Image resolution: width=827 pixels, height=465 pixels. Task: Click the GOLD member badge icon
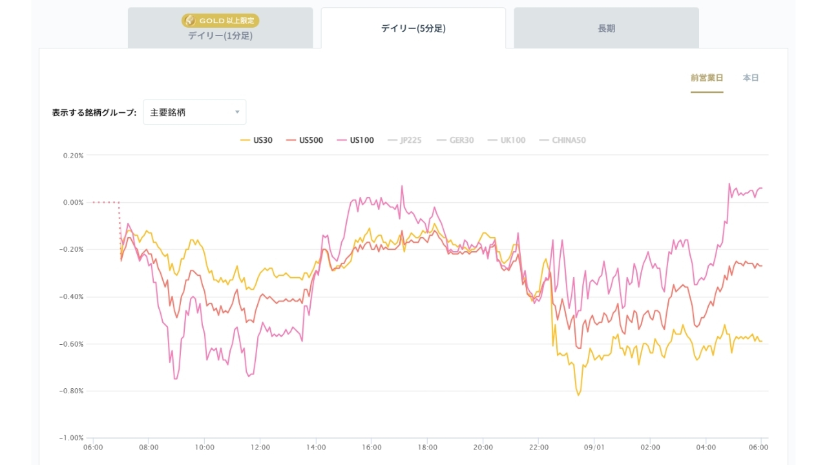click(x=190, y=21)
